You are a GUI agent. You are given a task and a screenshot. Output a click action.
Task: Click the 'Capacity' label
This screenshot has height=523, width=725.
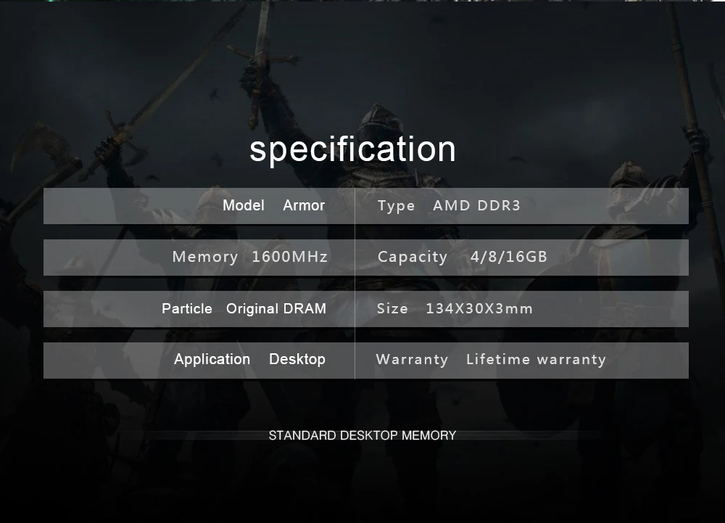(x=413, y=257)
